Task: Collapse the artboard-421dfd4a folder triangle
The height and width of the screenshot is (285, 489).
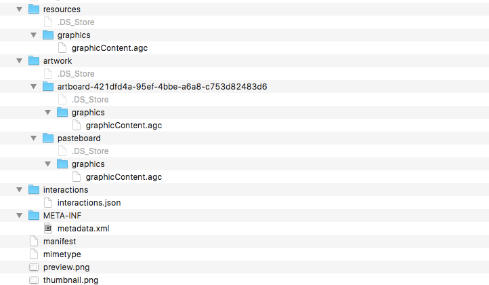Action: pyautogui.click(x=33, y=87)
